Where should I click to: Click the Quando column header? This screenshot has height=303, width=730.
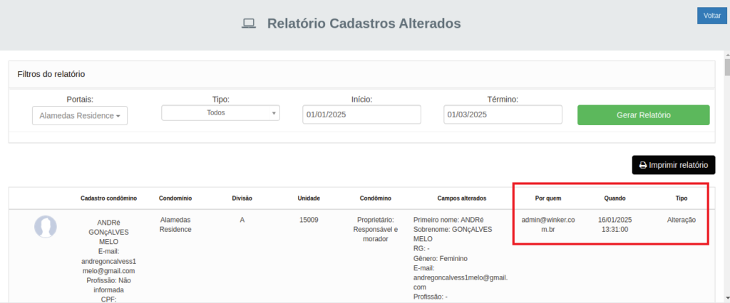(x=615, y=198)
